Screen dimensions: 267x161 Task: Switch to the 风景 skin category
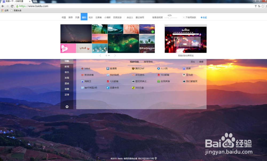(77, 18)
